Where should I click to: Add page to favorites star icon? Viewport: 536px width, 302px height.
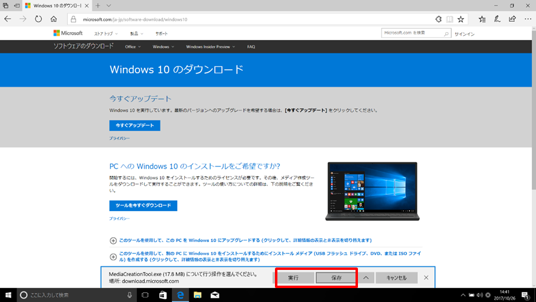point(461,19)
